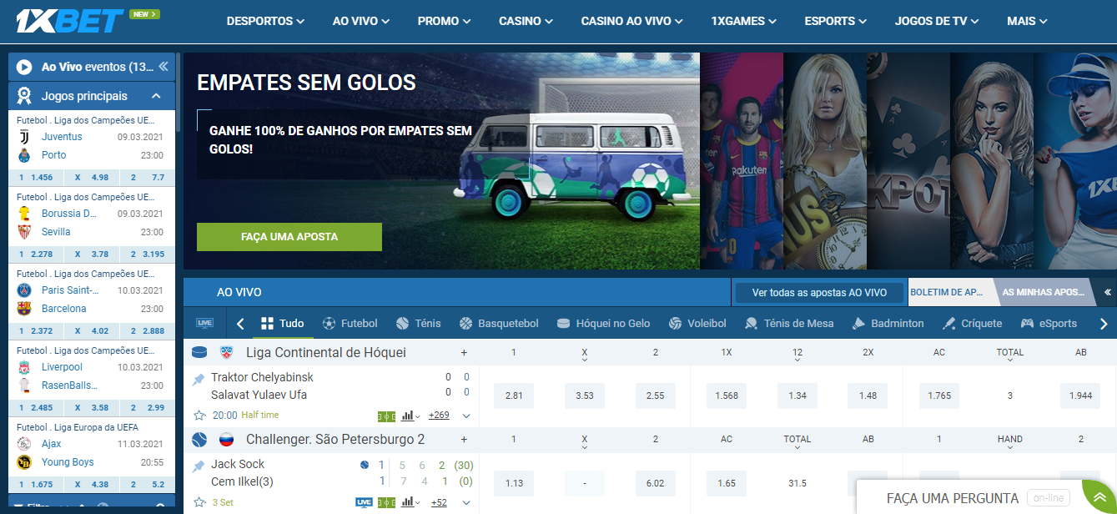Open live stream for Jack Sock match
The width and height of the screenshot is (1117, 514).
[364, 502]
